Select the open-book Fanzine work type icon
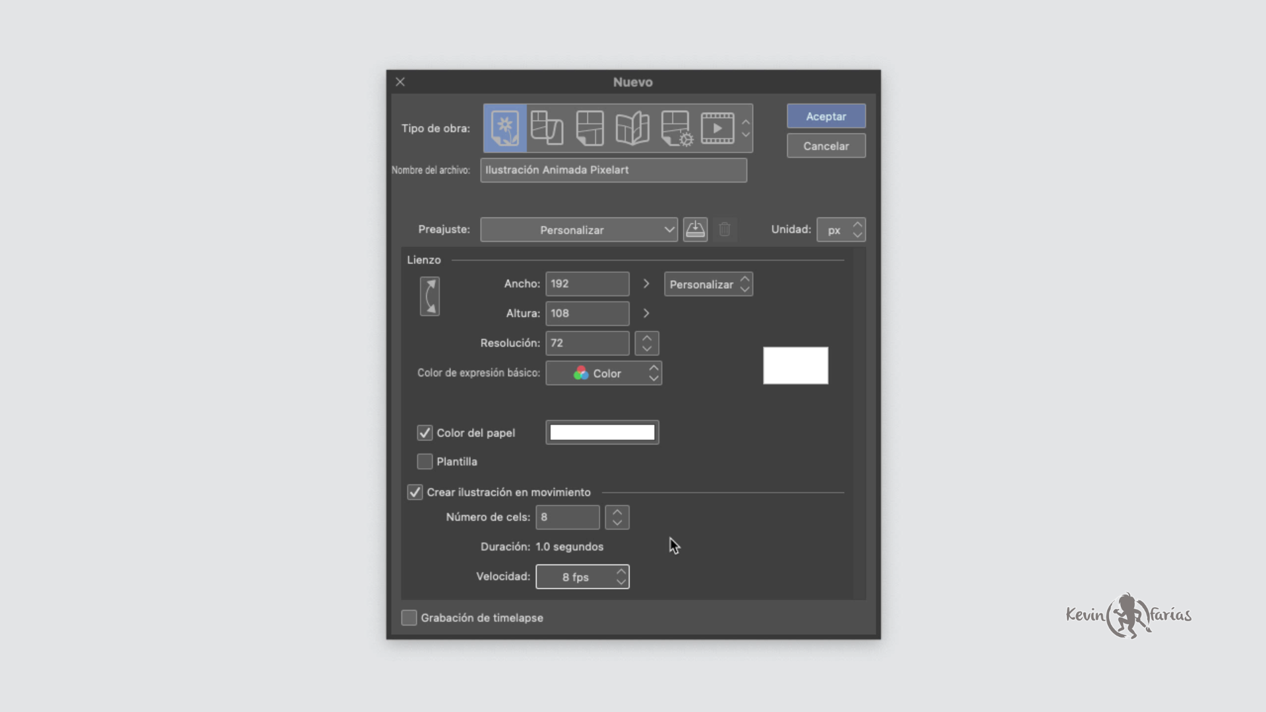The width and height of the screenshot is (1266, 712). tap(632, 128)
